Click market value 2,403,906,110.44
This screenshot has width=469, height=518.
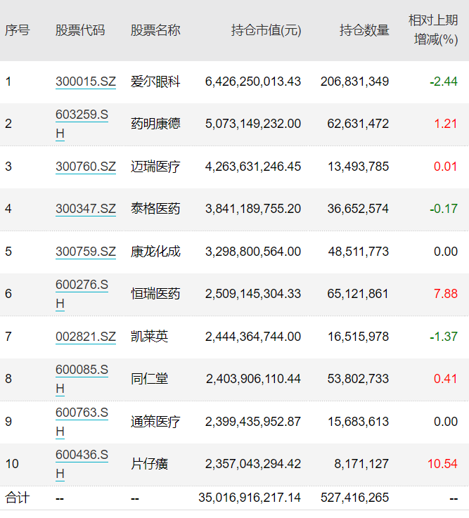tap(254, 379)
